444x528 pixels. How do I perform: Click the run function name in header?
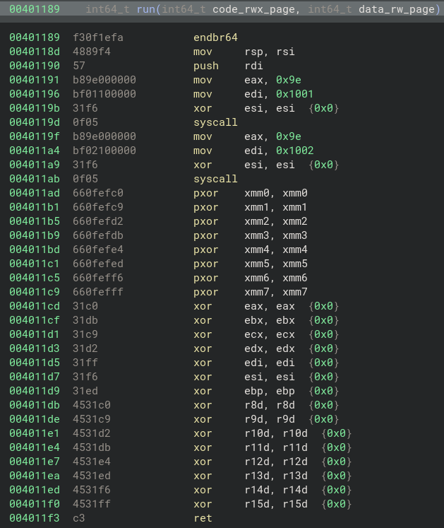(146, 9)
